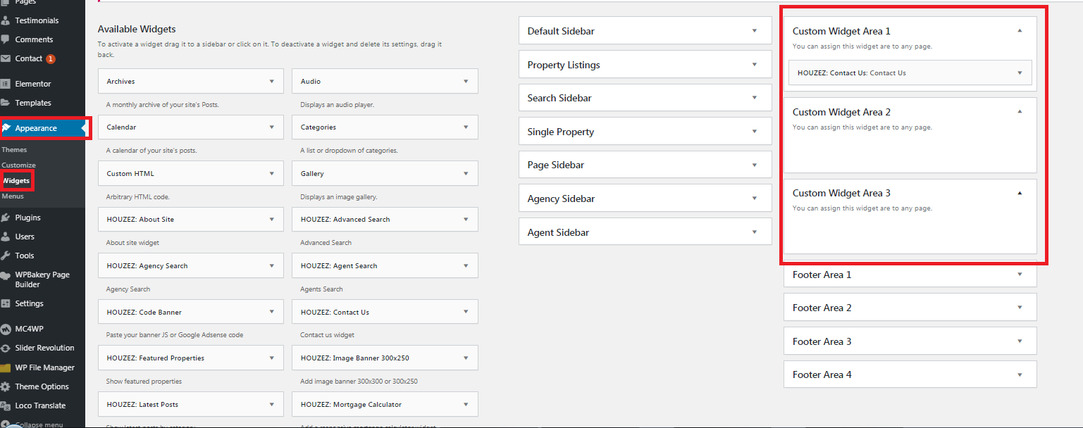Screen dimensions: 1083x428
Task: Select the HOUZEZ: Image Banner 300x250 widget
Action: [x=385, y=358]
